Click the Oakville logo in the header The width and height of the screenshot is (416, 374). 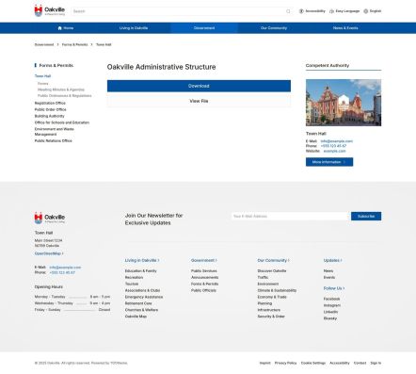pyautogui.click(x=50, y=11)
